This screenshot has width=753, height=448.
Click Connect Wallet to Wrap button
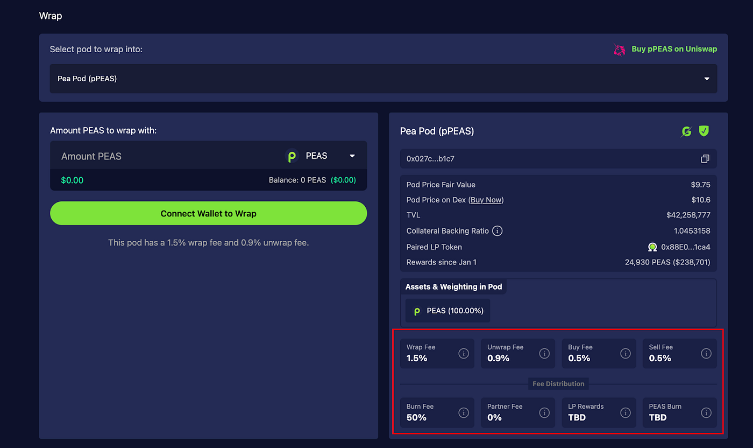(x=209, y=213)
